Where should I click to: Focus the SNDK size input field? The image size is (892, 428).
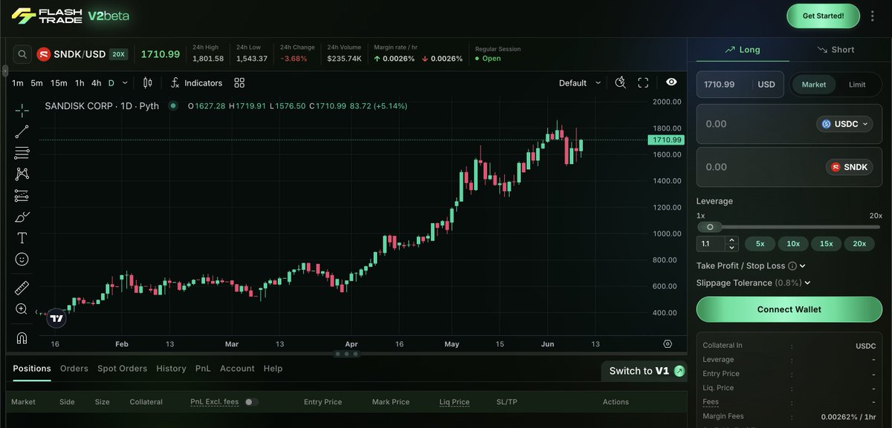click(789, 167)
